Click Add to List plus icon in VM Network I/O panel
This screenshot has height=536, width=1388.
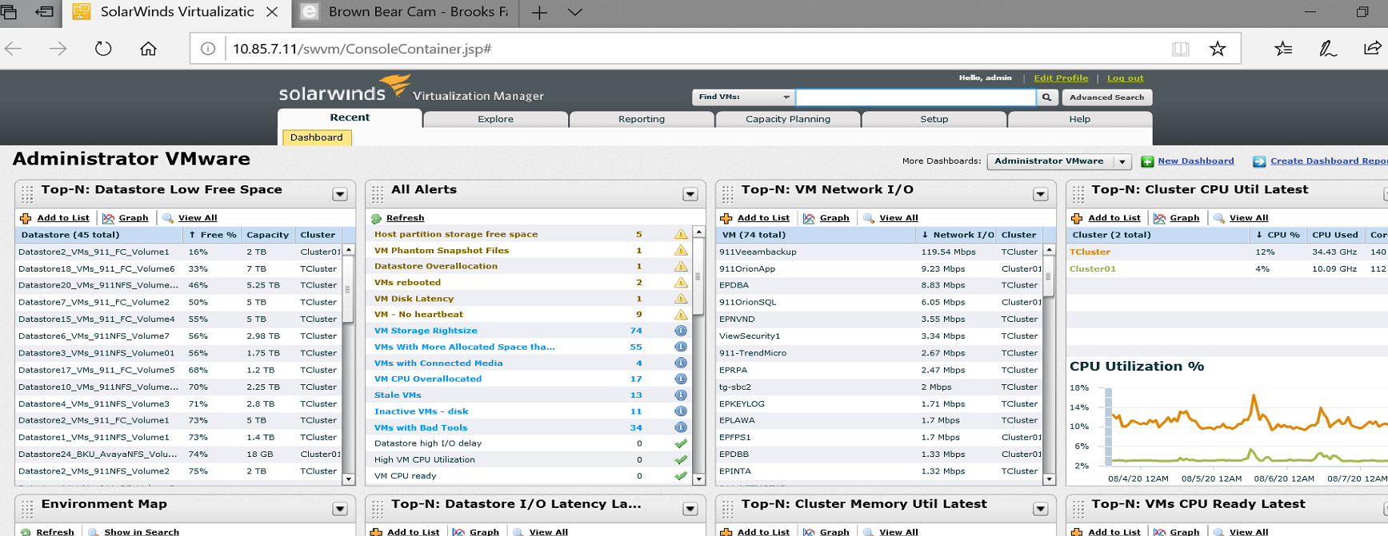(726, 218)
